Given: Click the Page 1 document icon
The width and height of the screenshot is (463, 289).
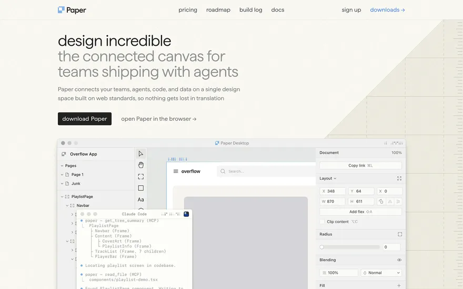Looking at the screenshot, I should click(67, 174).
